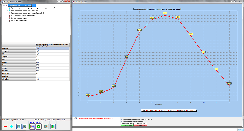
Task: Select the 'Ноябрь' row header
Action: tap(19, 76)
